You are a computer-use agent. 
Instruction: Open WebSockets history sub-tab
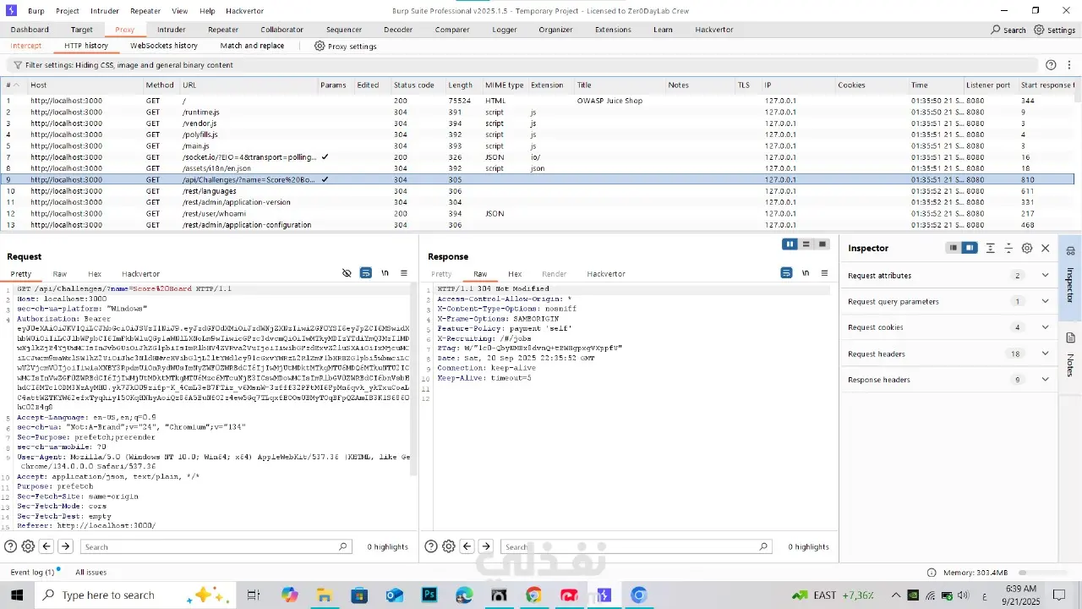pyautogui.click(x=164, y=46)
